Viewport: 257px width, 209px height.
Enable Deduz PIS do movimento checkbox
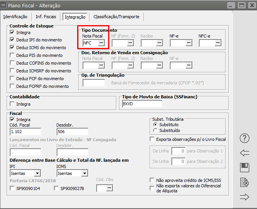point(12,55)
